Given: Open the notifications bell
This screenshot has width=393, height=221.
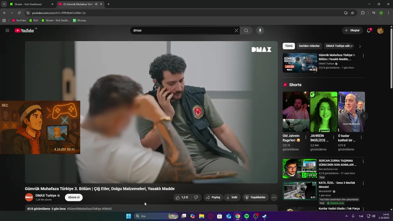Looking at the screenshot, I should (x=369, y=30).
